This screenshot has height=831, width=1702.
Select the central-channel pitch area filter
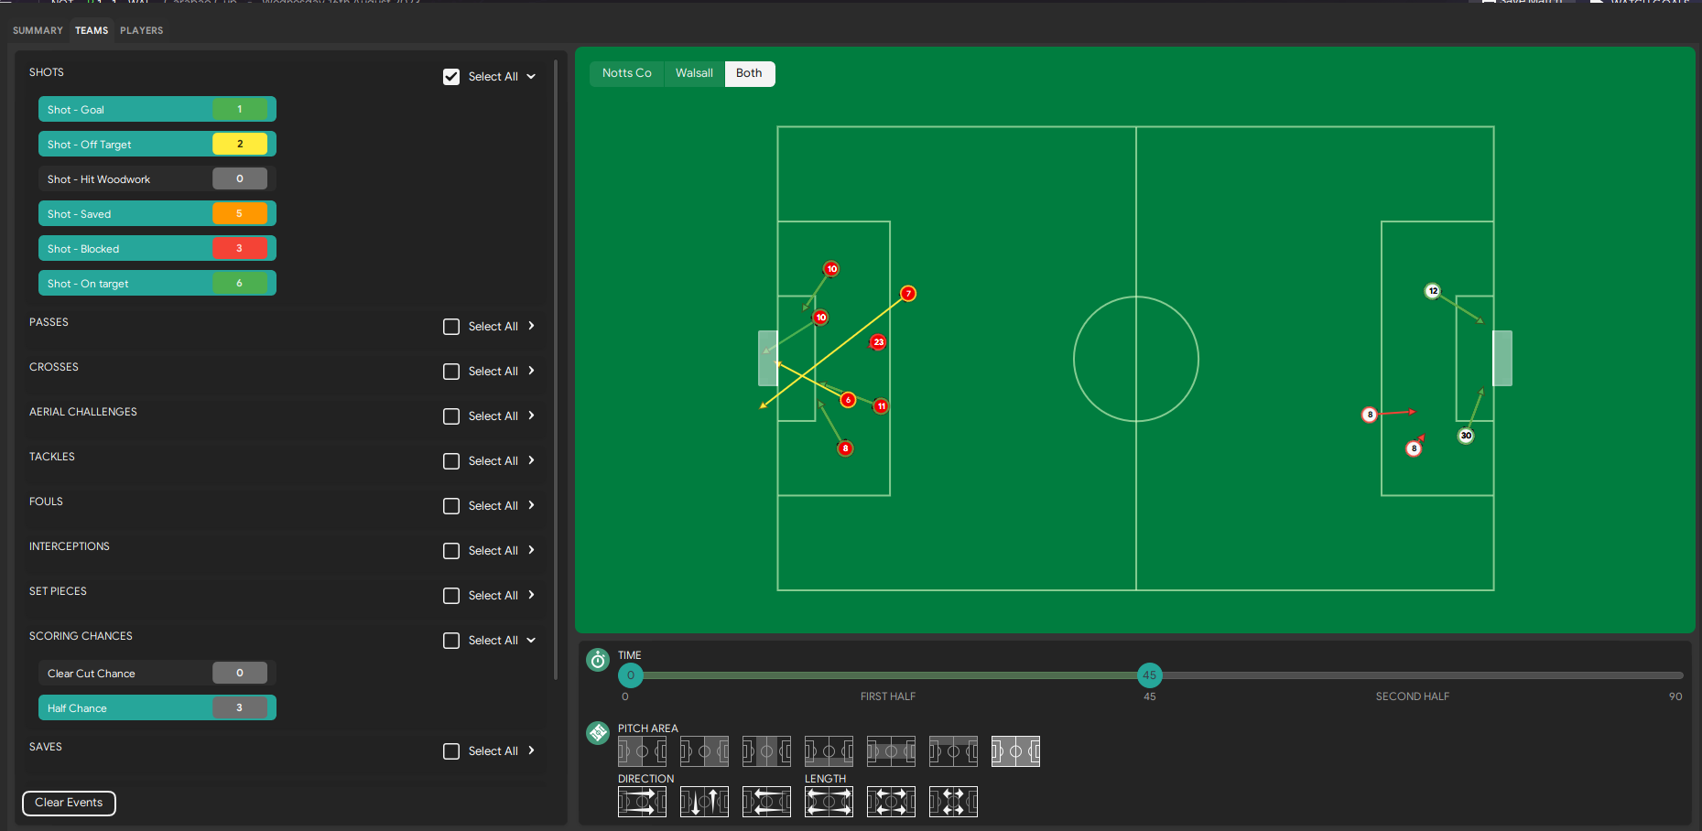point(891,751)
